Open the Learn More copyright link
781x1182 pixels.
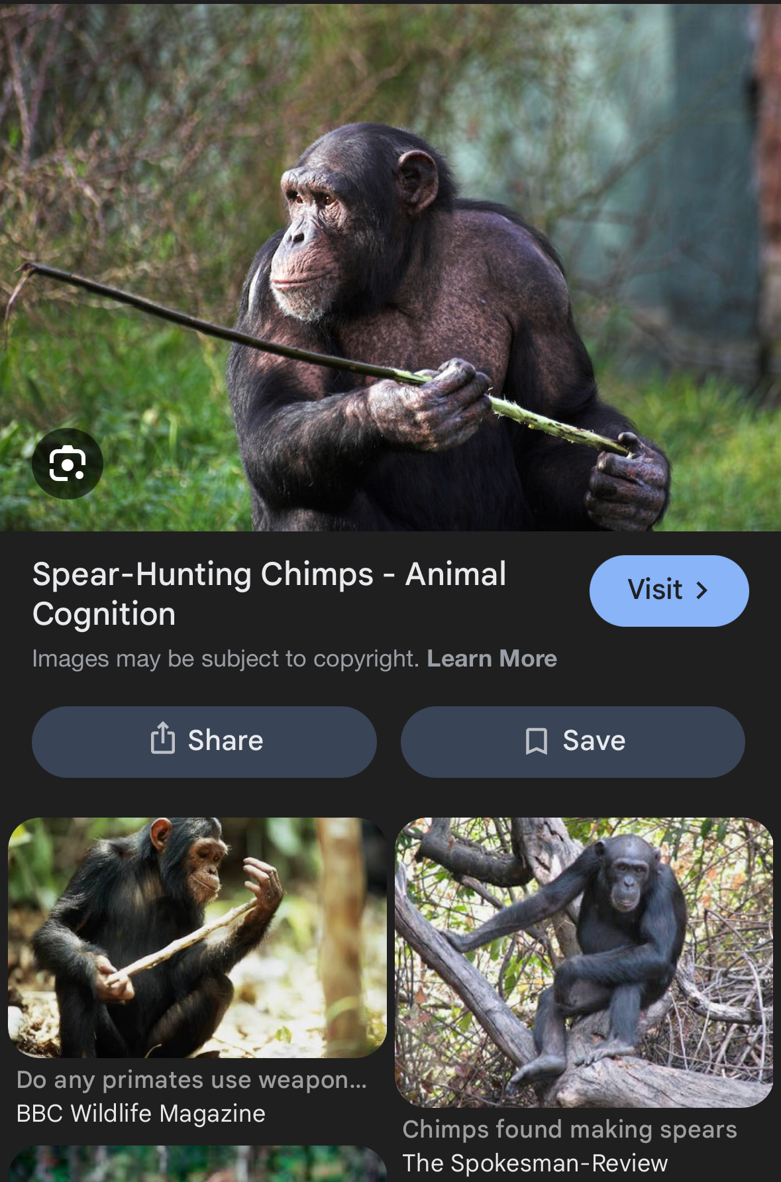[492, 659]
